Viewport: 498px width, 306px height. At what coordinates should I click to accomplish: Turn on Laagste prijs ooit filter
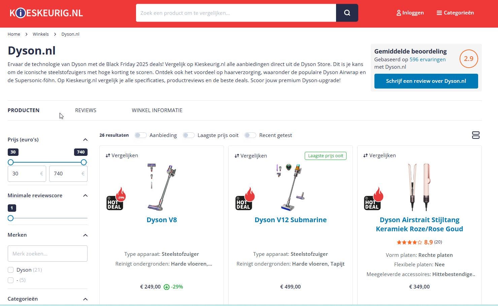[189, 135]
